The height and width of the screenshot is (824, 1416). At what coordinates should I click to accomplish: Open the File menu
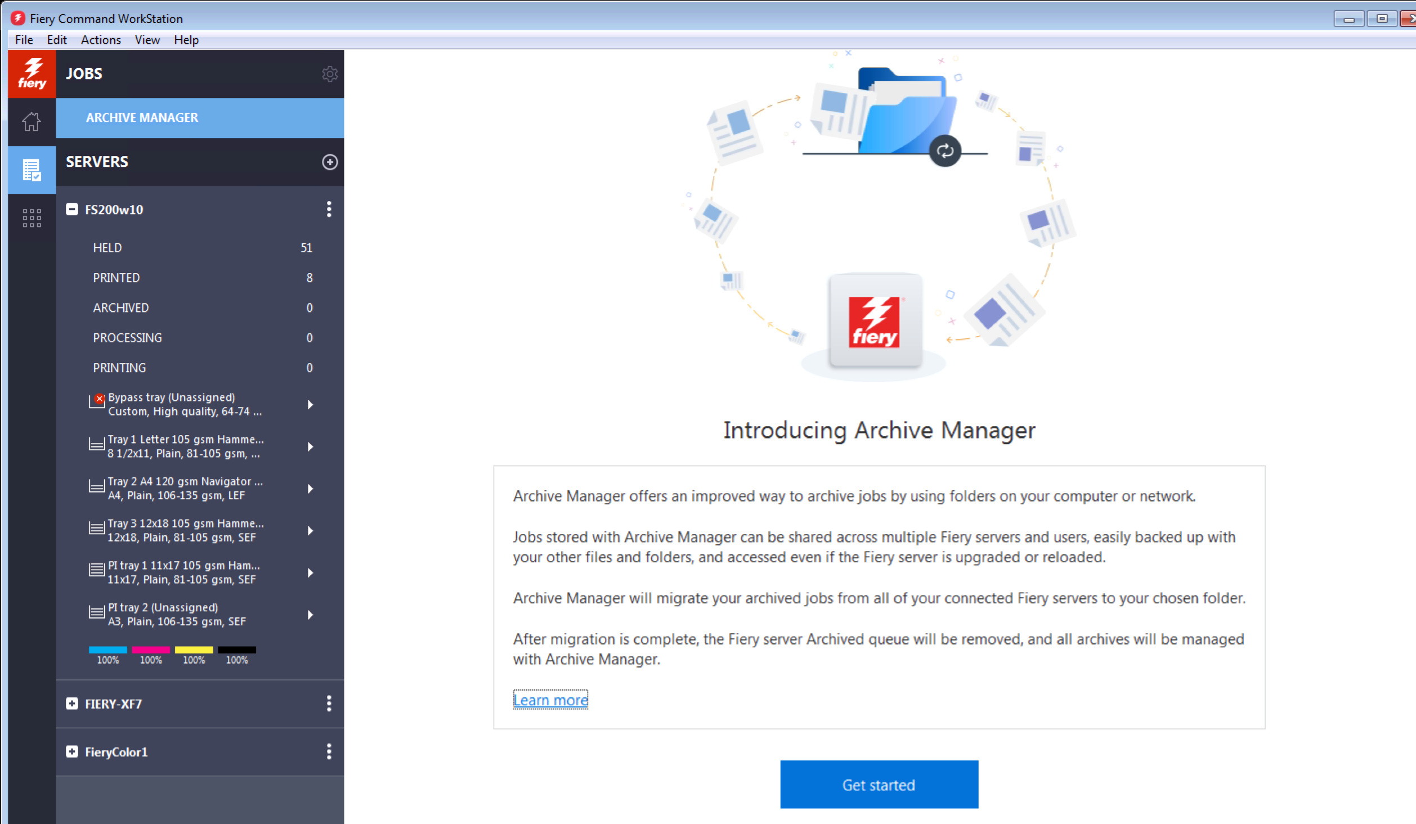(24, 40)
